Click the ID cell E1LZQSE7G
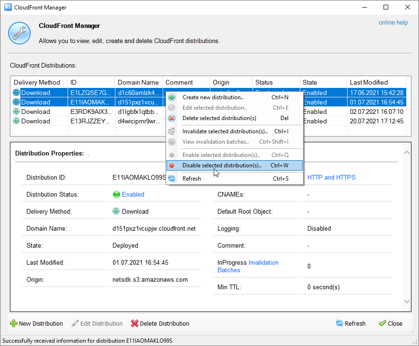419x346 pixels. 91,93
